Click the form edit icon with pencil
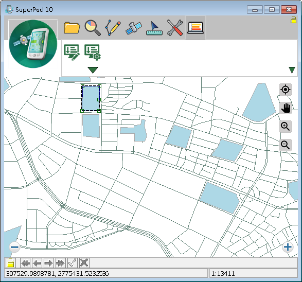Viewport: 302px width, 282px height. pos(72,52)
